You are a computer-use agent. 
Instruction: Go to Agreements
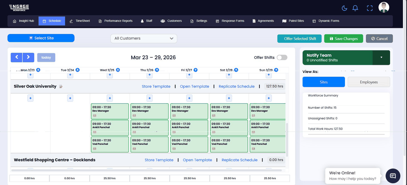[263, 21]
